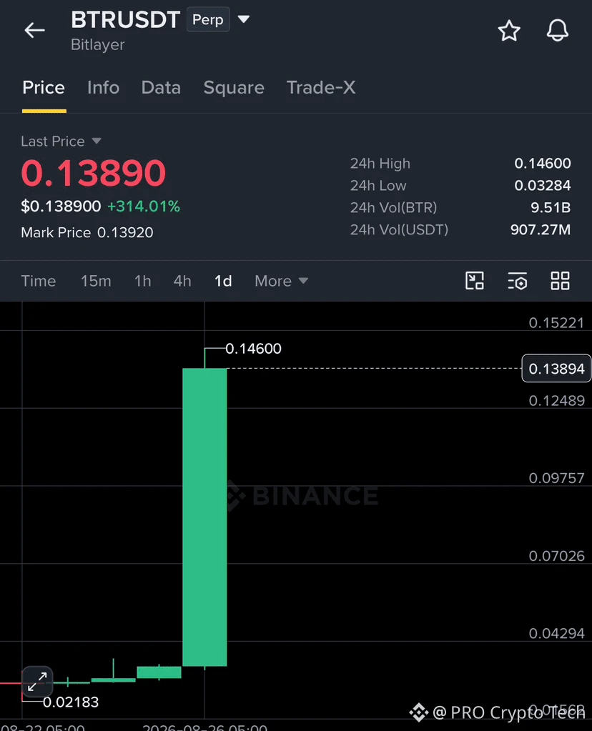Switch to the Info tab
Image resolution: width=592 pixels, height=731 pixels.
(103, 88)
